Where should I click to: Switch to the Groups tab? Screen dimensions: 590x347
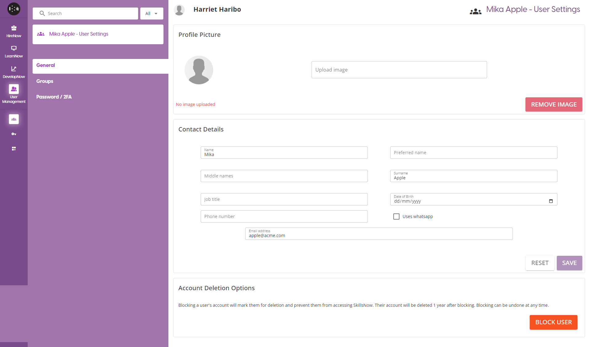click(45, 81)
